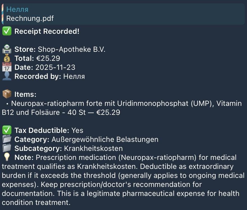Click the green checkmark beside Receipt Recorded
This screenshot has height=210, width=247.
(x=7, y=31)
